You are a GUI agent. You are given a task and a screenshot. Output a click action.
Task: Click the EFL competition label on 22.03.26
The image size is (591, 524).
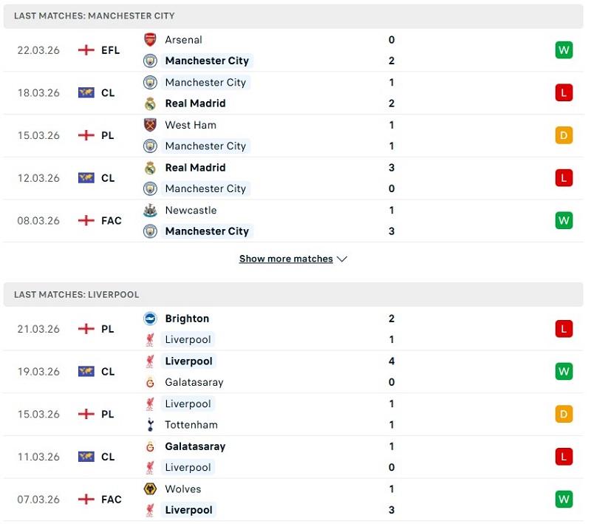click(110, 50)
